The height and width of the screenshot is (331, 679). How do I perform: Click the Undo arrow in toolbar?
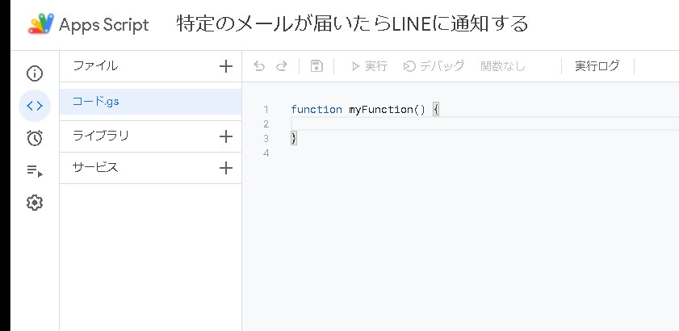(x=259, y=66)
